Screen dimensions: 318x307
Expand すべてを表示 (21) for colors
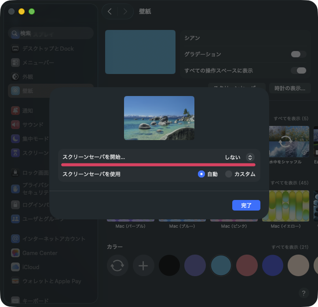pos(290,247)
